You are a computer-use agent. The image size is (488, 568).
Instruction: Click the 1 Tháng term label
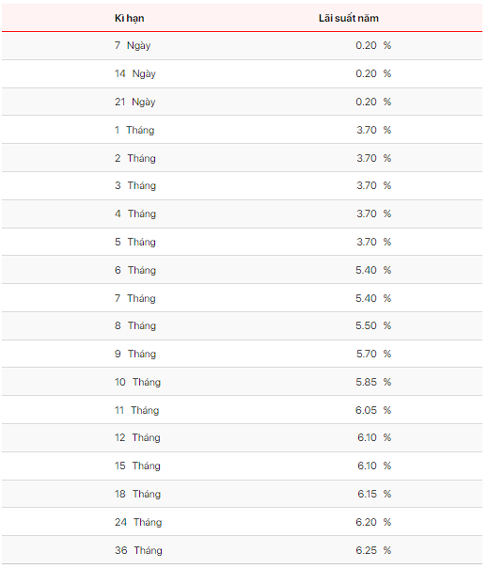click(134, 130)
